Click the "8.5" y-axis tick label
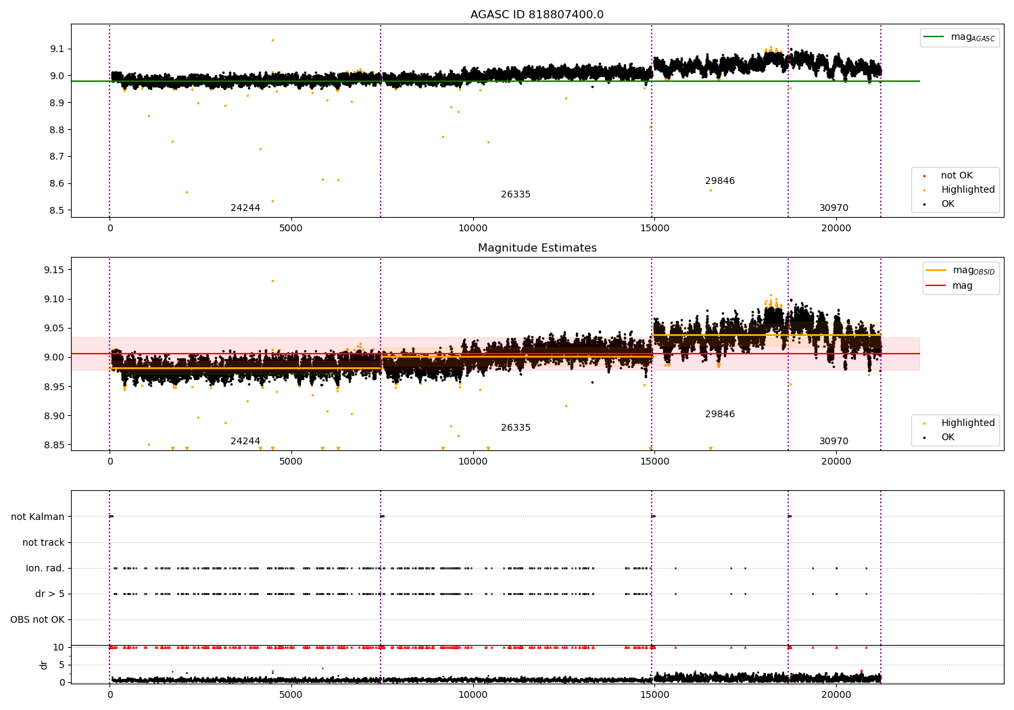Screen dimensions: 1014x710 pyautogui.click(x=57, y=210)
